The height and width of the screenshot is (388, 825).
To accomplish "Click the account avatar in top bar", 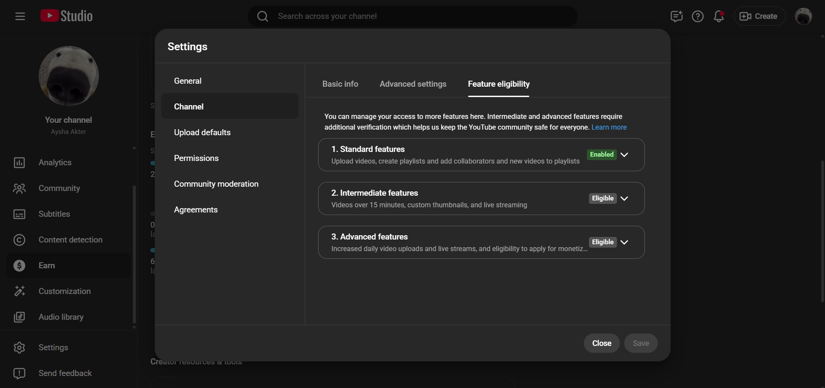I will pyautogui.click(x=803, y=16).
